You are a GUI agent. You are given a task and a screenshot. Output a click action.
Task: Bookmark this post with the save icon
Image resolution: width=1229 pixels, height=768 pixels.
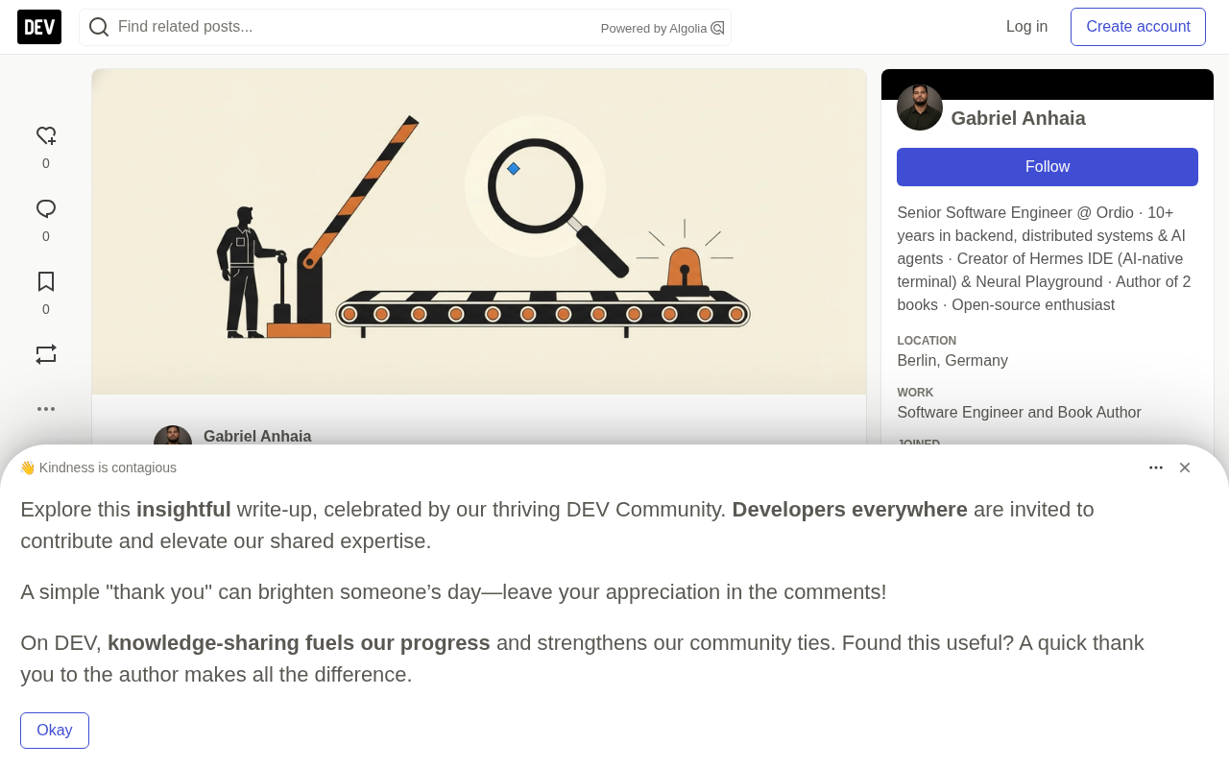click(x=46, y=282)
